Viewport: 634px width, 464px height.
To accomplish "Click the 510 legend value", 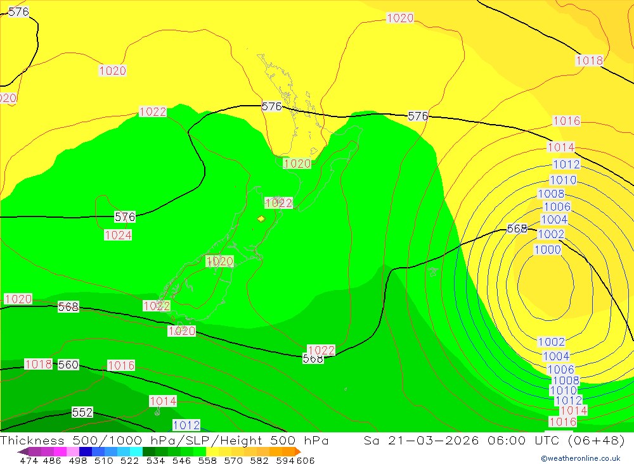I will [103, 460].
